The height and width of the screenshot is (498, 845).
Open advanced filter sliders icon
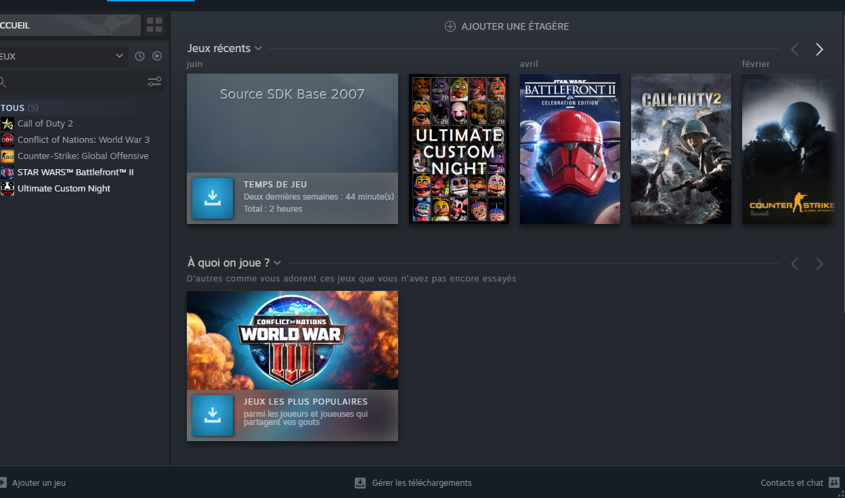point(154,82)
